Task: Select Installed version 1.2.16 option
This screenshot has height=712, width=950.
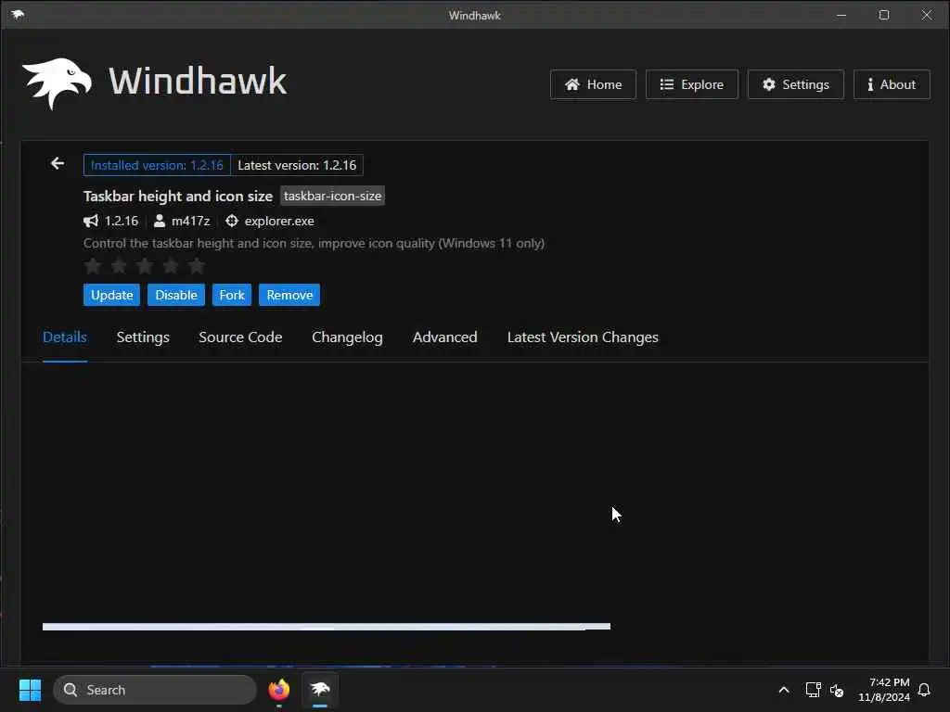Action: (x=157, y=165)
